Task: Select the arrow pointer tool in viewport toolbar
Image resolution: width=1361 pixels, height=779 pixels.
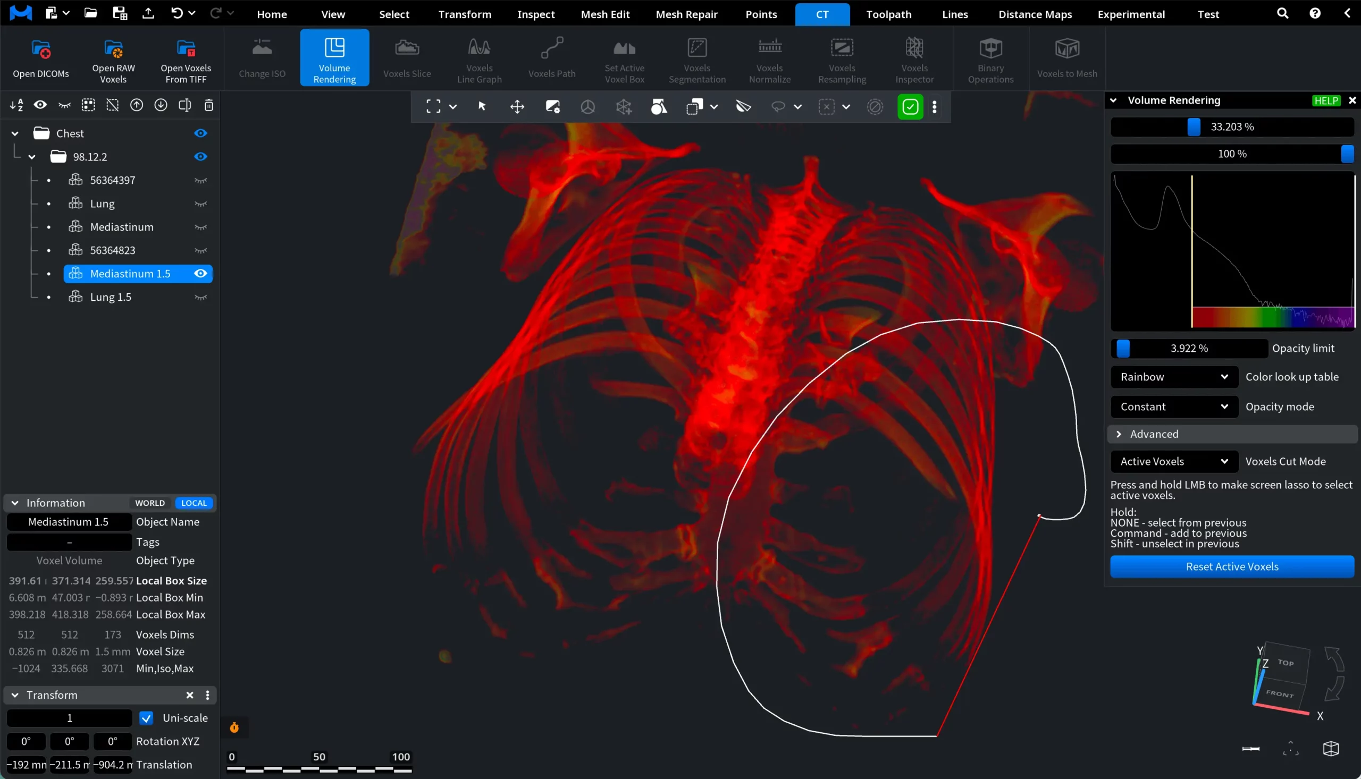Action: point(482,106)
